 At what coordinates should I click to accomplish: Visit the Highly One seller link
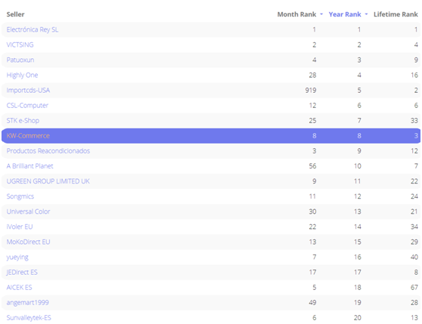pyautogui.click(x=22, y=76)
